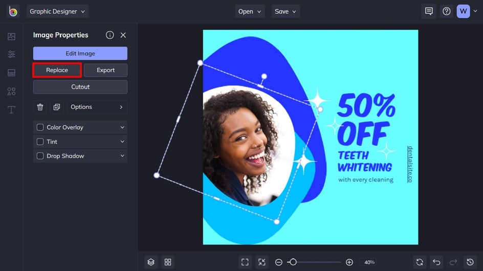The width and height of the screenshot is (483, 271).
Task: Expand the Drop Shadow section chevron
Action: point(122,156)
